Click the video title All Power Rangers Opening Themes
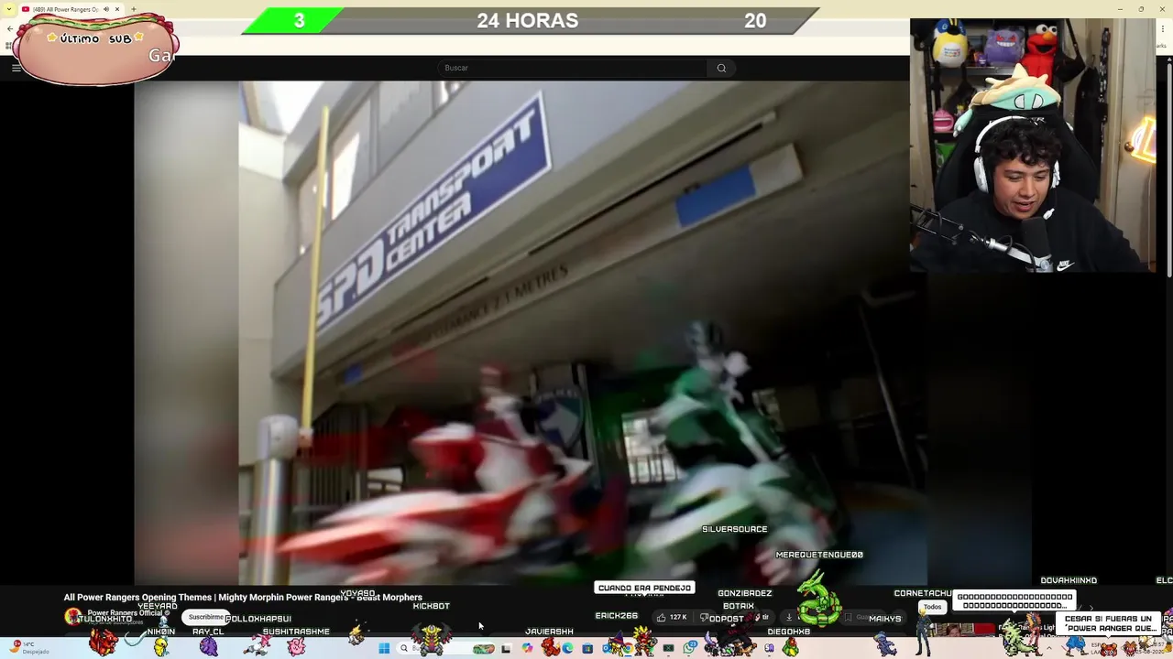 tap(243, 597)
